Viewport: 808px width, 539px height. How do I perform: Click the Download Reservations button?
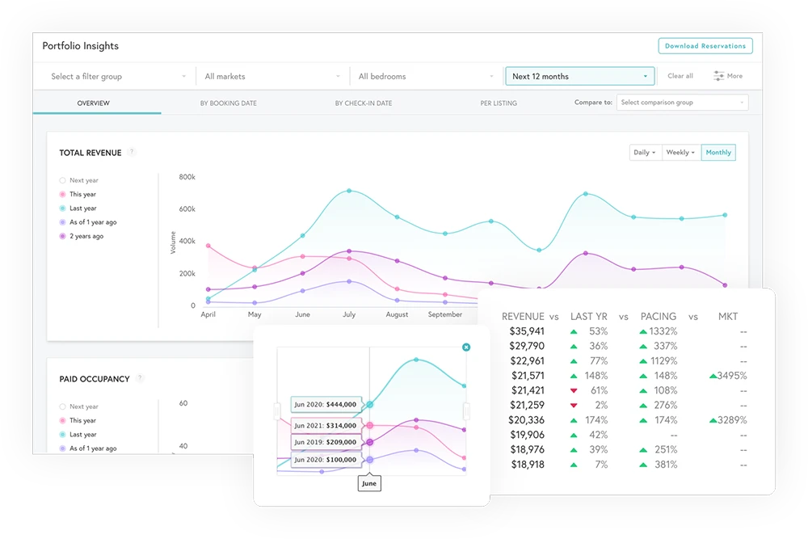(x=705, y=46)
